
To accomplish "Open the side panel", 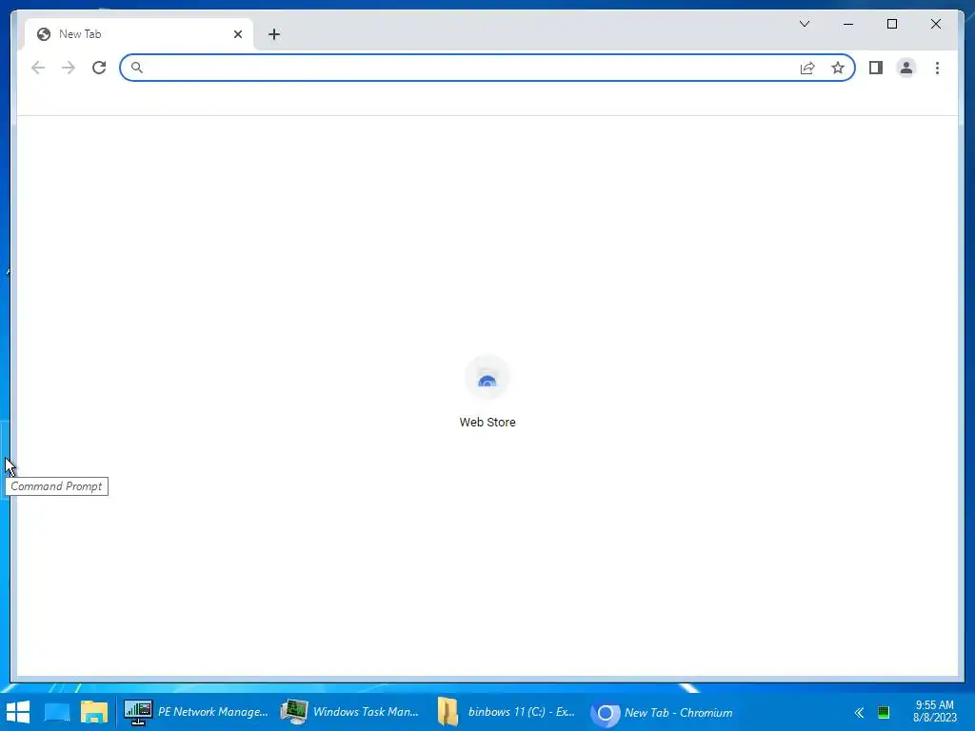I will click(x=876, y=68).
